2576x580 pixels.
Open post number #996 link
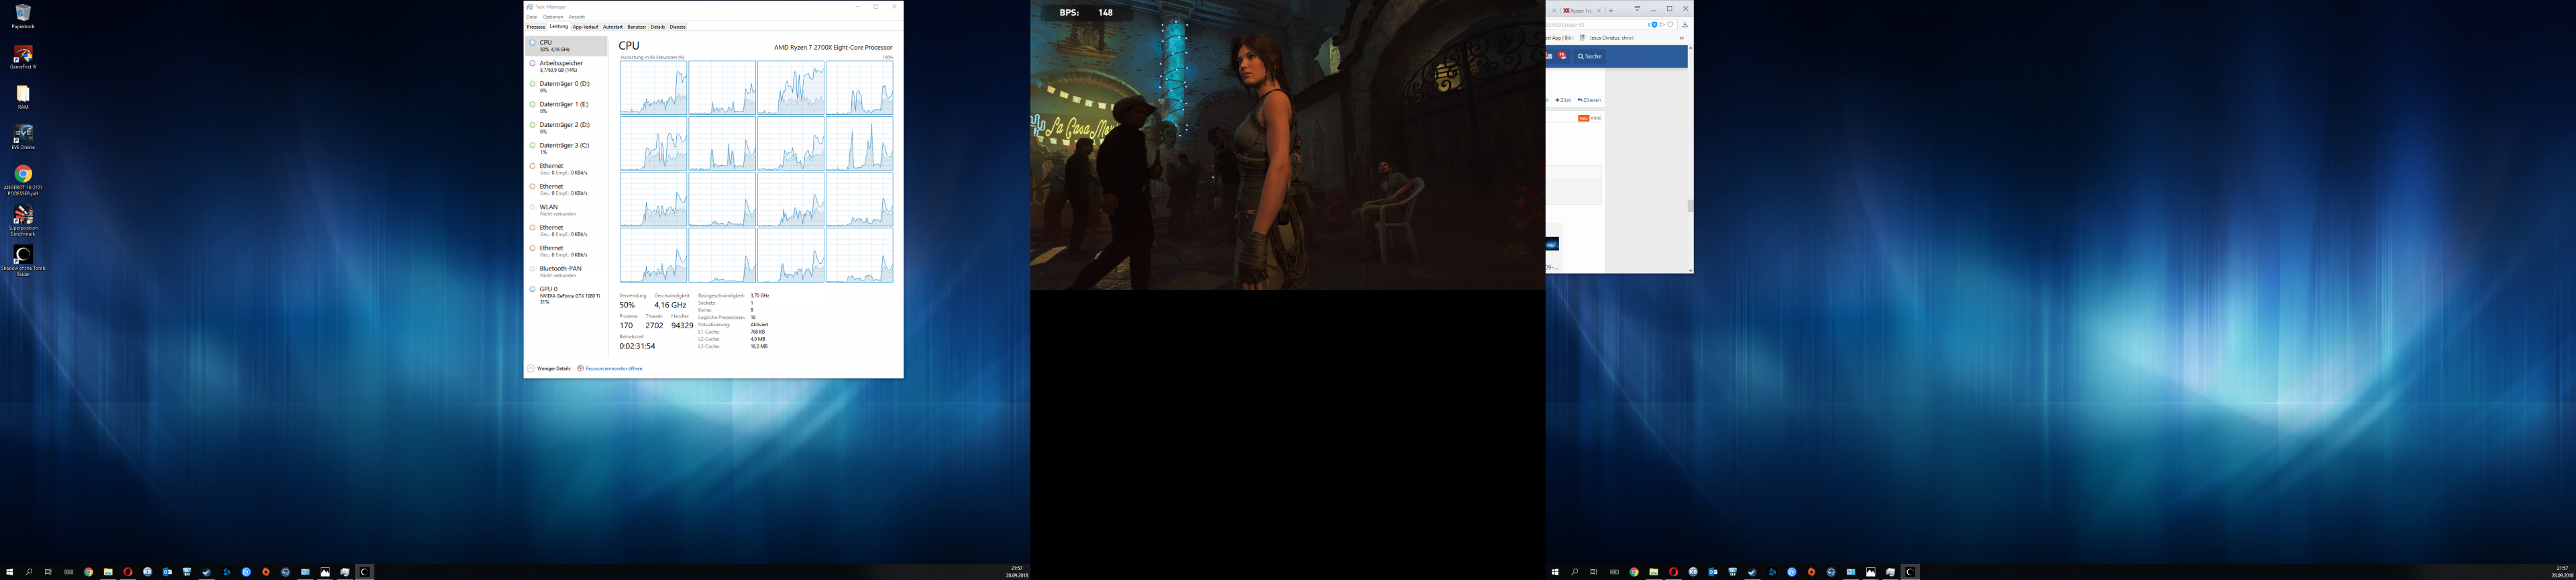[x=1596, y=118]
